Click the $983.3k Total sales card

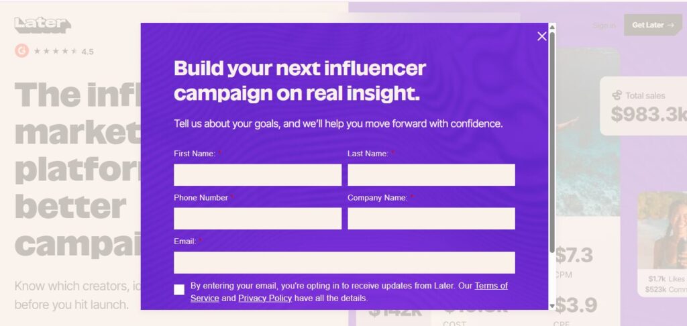644,106
